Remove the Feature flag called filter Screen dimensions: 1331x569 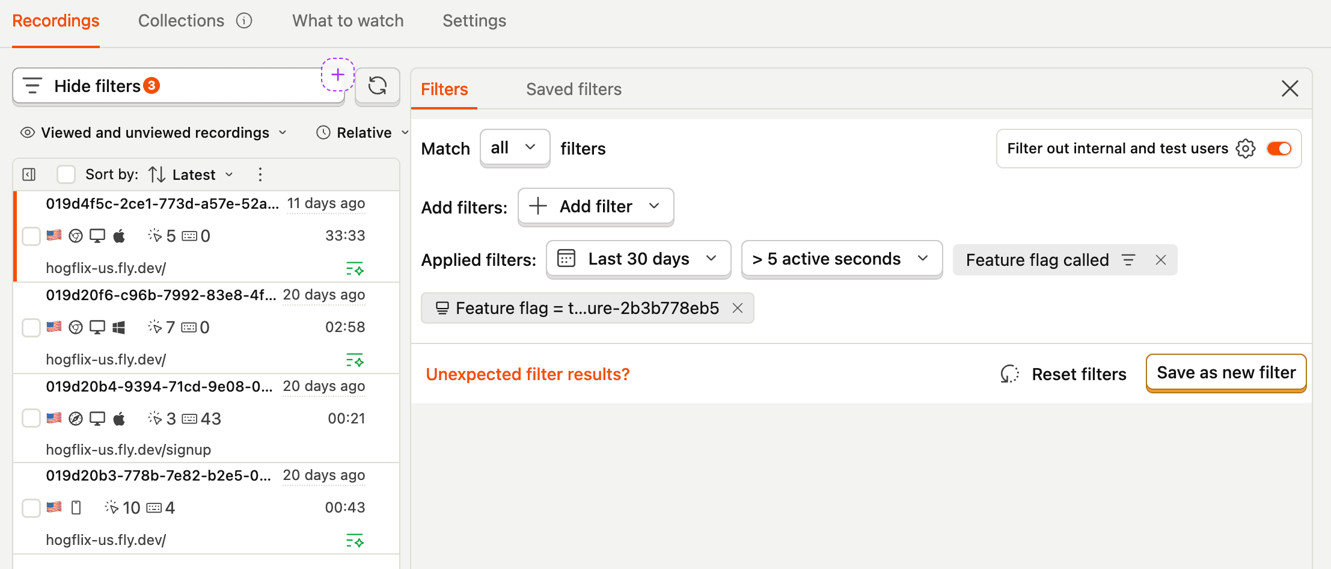[x=1160, y=260]
